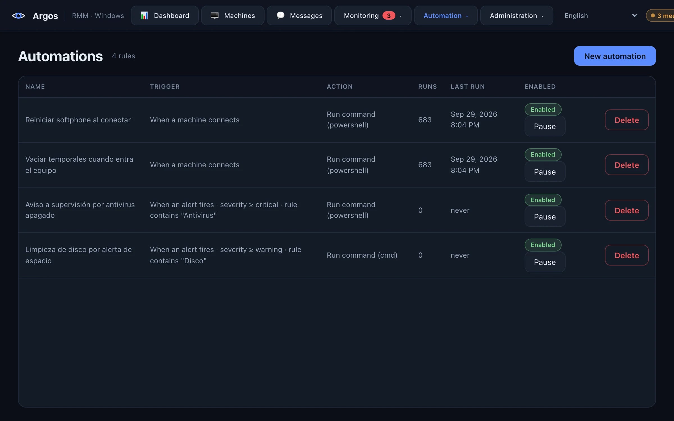674x421 pixels.
Task: Open the Dashboard tab
Action: [x=165, y=16]
